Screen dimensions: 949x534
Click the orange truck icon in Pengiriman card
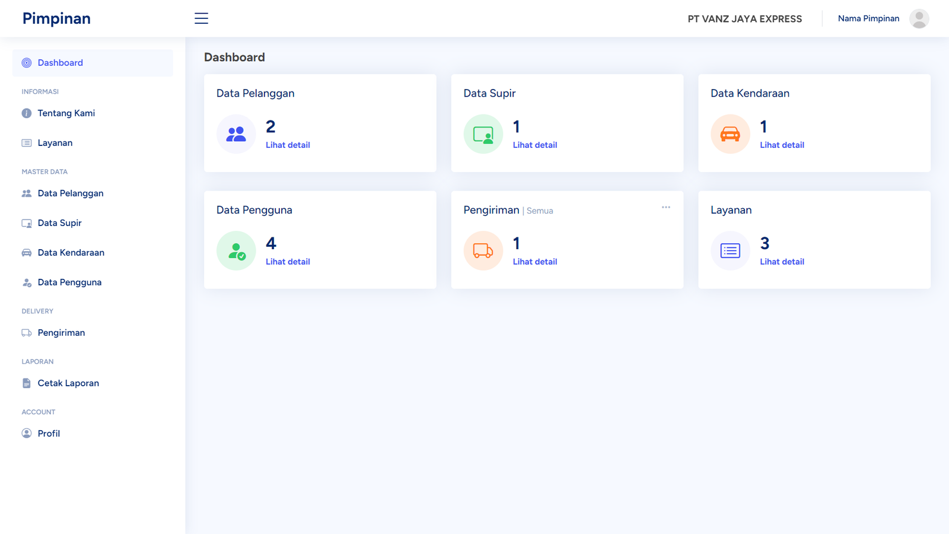tap(483, 251)
